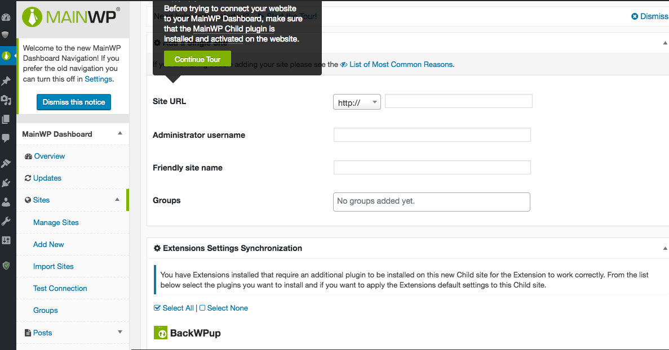The height and width of the screenshot is (350, 669).
Task: Click the Sites menu label
Action: tap(41, 200)
